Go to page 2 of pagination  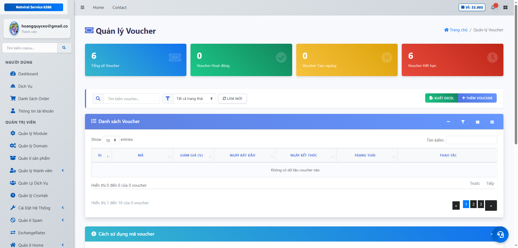[x=473, y=204]
